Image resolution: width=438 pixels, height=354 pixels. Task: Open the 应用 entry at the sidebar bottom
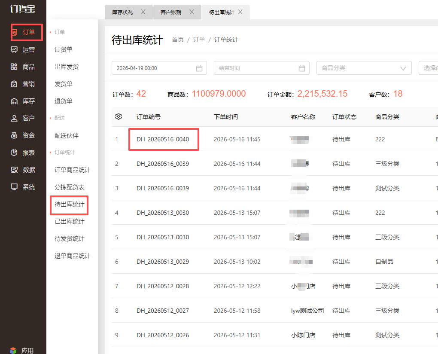[22, 351]
